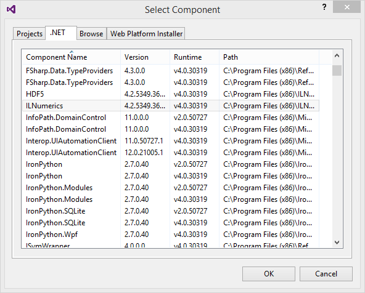The width and height of the screenshot is (365, 293).
Task: Open the Web Platform Installer tab
Action: (146, 34)
